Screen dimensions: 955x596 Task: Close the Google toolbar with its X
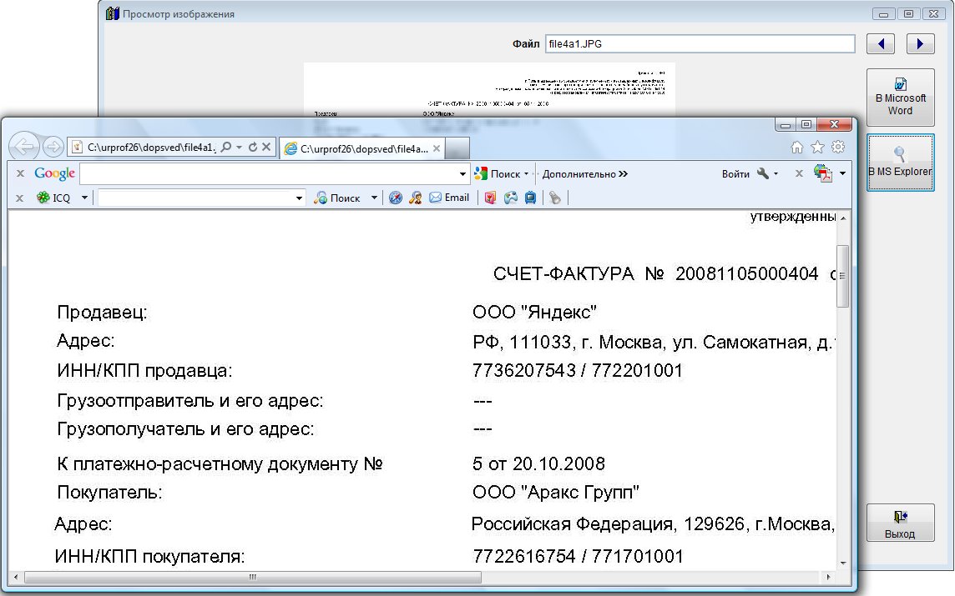click(x=20, y=174)
